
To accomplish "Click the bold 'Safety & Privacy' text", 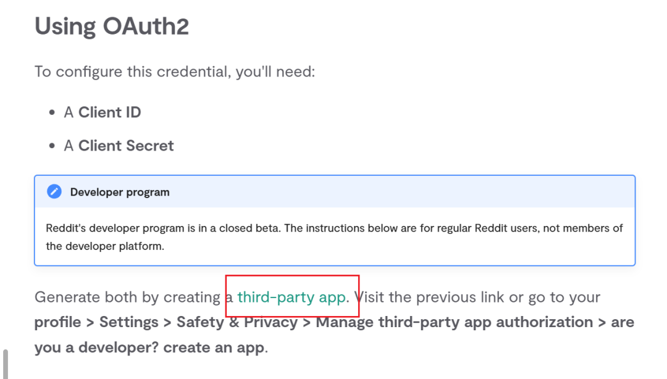I will (237, 322).
